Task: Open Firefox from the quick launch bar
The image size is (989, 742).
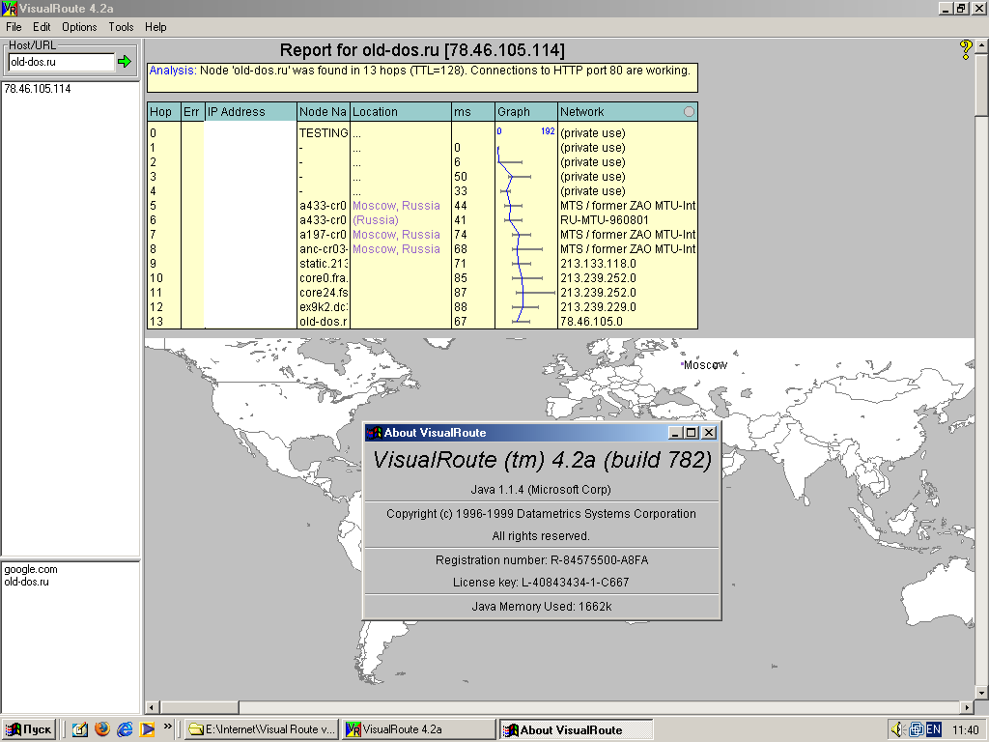Action: tap(102, 729)
